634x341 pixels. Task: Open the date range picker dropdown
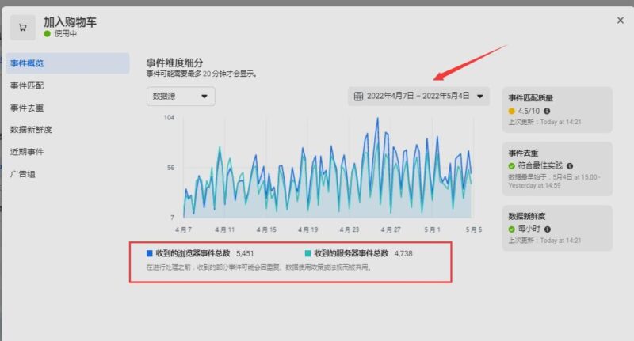[418, 96]
